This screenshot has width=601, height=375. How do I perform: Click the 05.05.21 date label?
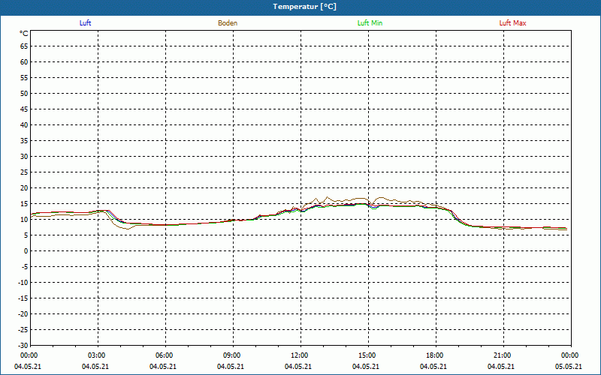[569, 367]
